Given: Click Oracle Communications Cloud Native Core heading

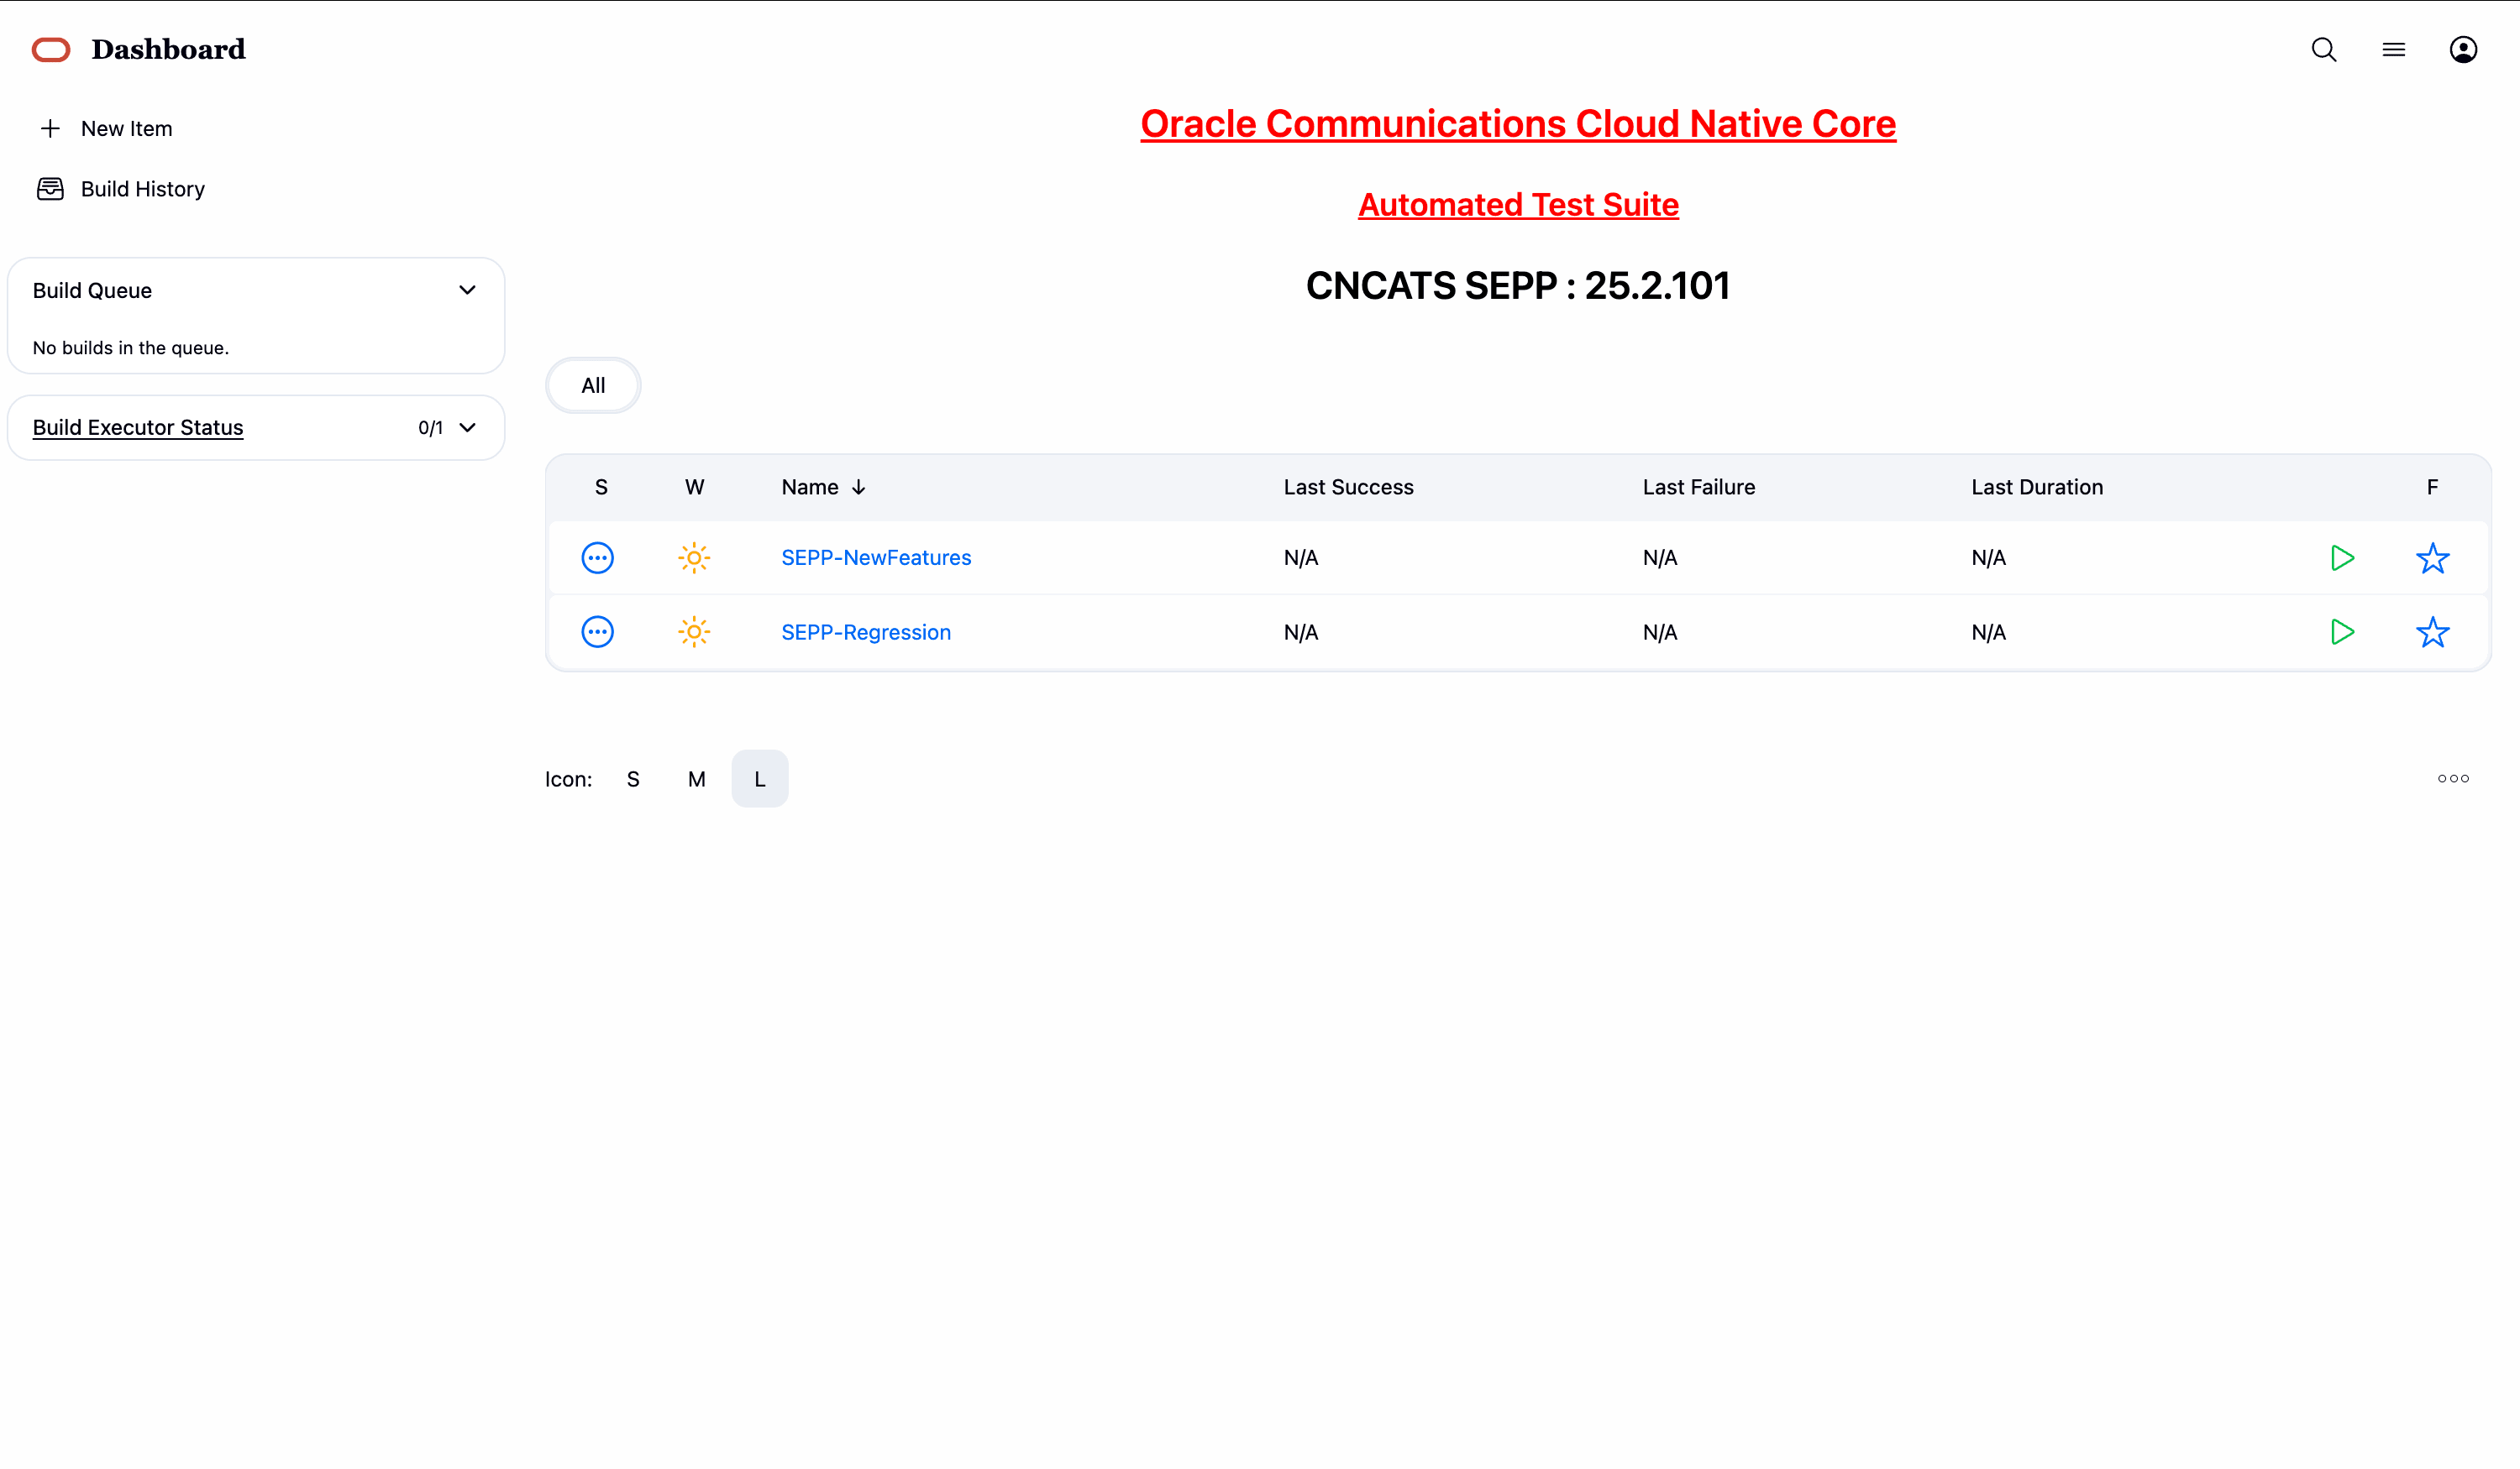Looking at the screenshot, I should (1518, 124).
